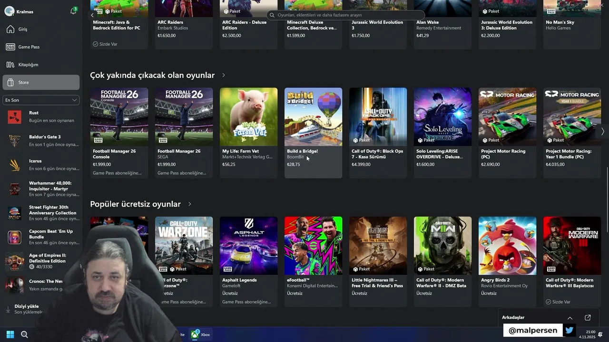Click the Arkadaşlar panel label
This screenshot has width=609, height=342.
(x=513, y=317)
